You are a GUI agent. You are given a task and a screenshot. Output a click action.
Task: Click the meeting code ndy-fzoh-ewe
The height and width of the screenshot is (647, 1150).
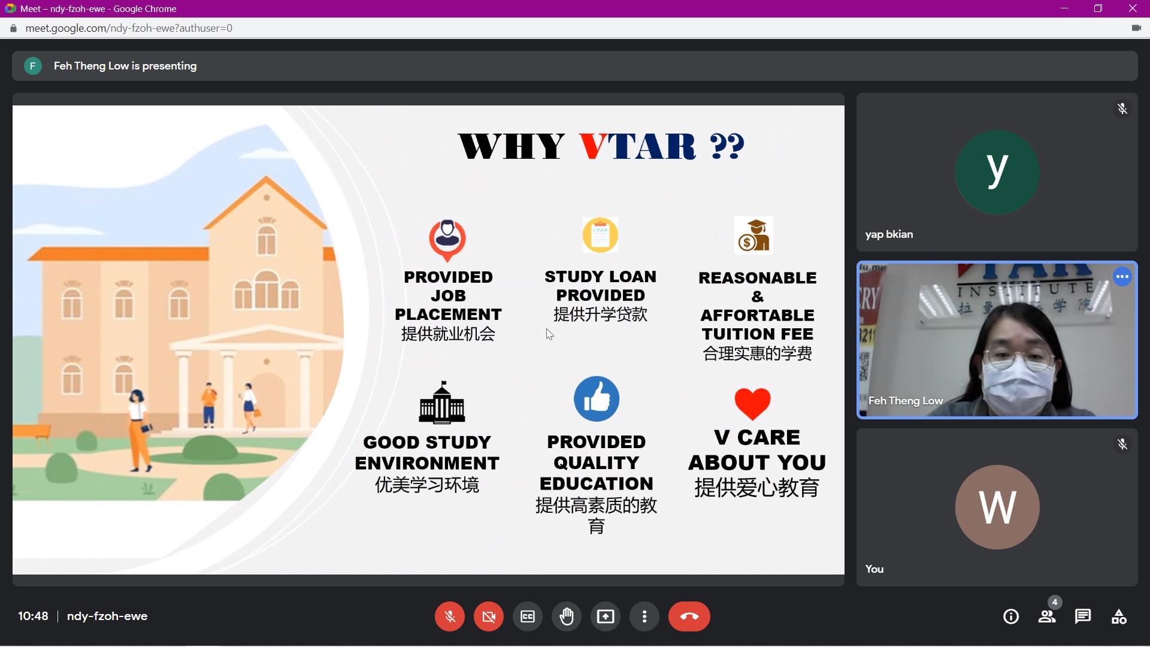[107, 616]
